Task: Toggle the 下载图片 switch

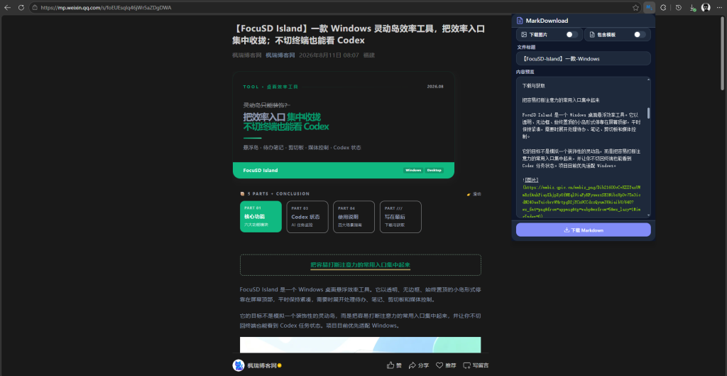Action: coord(572,34)
